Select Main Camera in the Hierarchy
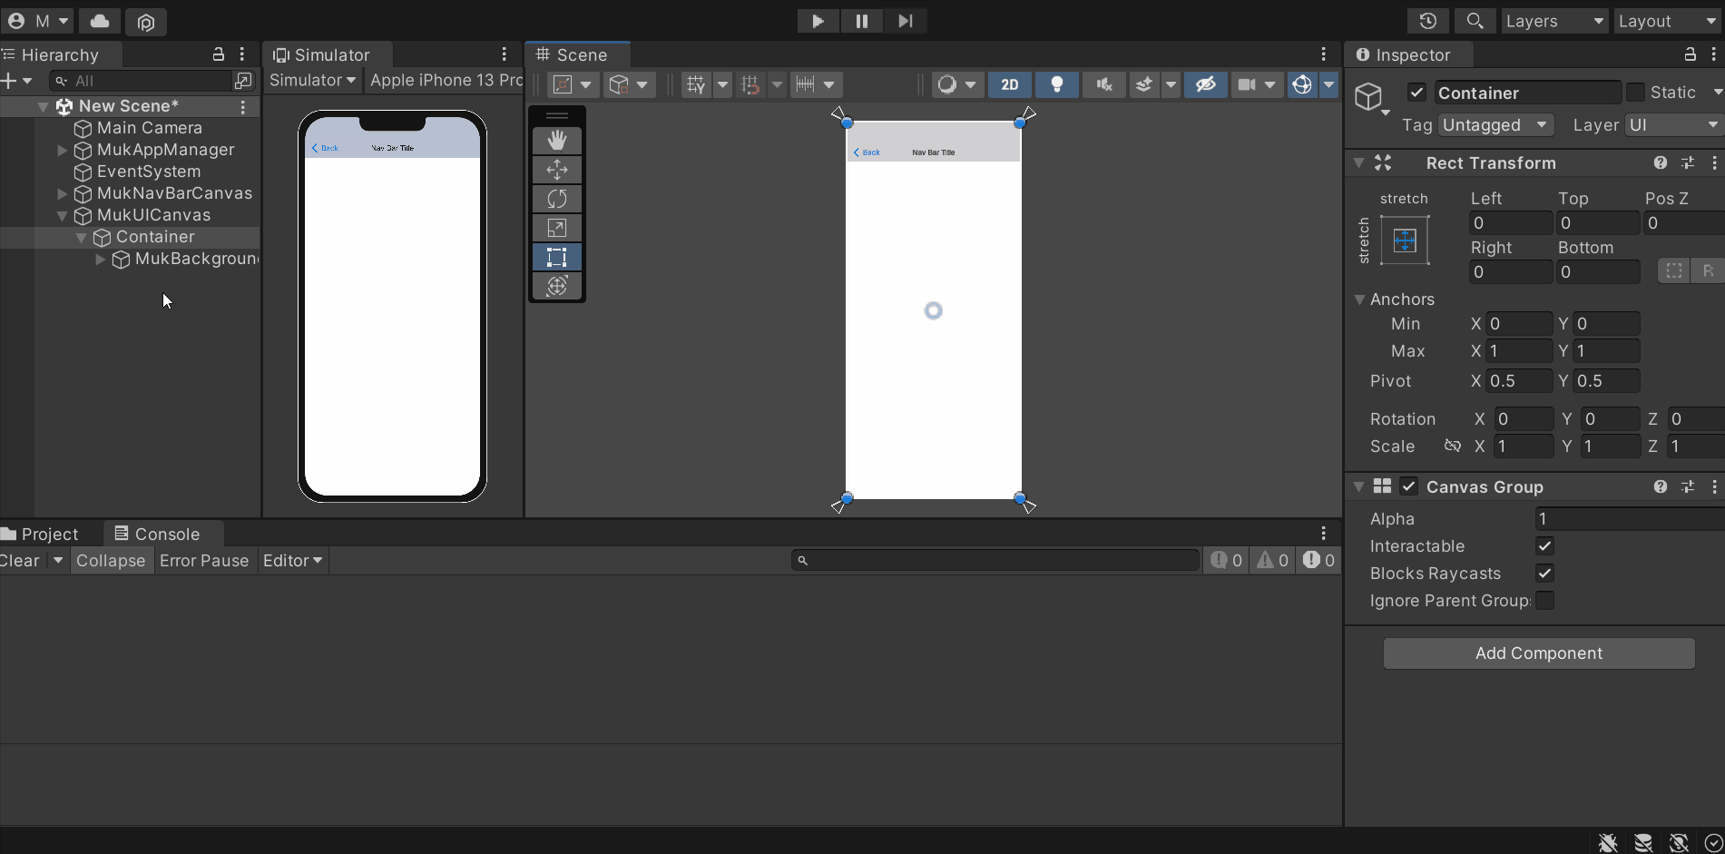This screenshot has height=854, width=1725. [149, 128]
